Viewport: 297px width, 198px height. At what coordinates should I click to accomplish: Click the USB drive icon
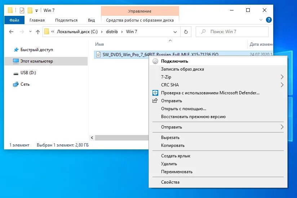click(16, 73)
